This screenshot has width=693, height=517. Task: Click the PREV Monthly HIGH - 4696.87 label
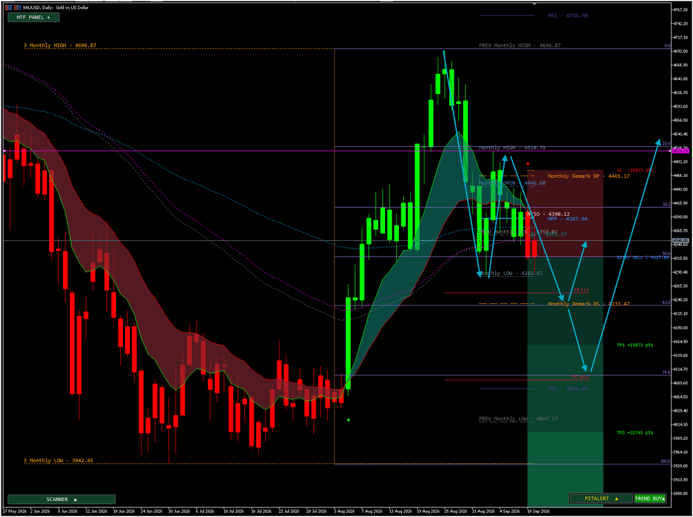click(520, 45)
